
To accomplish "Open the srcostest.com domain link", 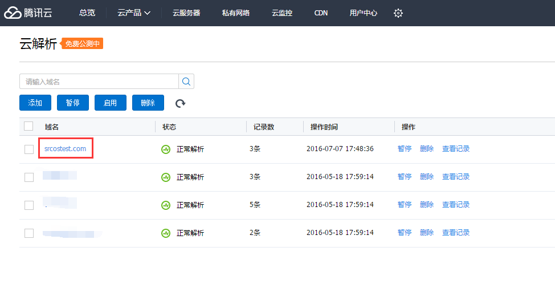I will pyautogui.click(x=65, y=149).
